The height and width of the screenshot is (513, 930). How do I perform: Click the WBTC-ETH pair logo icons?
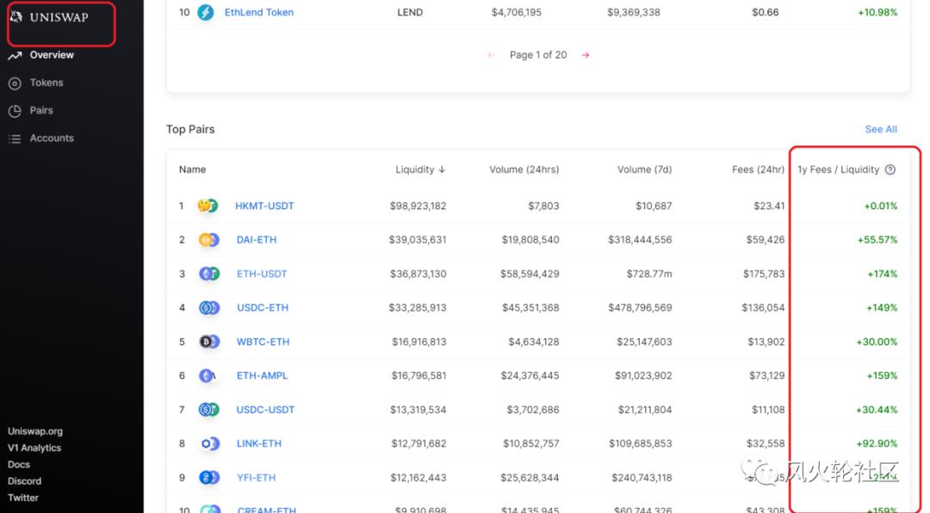click(x=208, y=342)
